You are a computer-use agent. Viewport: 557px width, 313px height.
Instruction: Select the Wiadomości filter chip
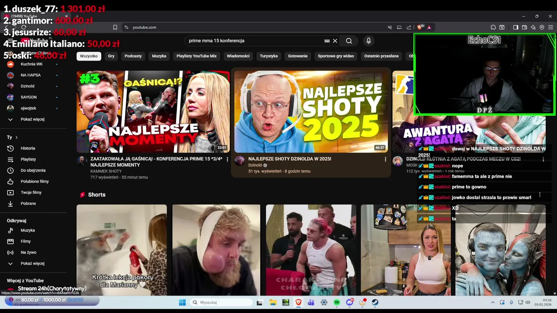pos(238,56)
